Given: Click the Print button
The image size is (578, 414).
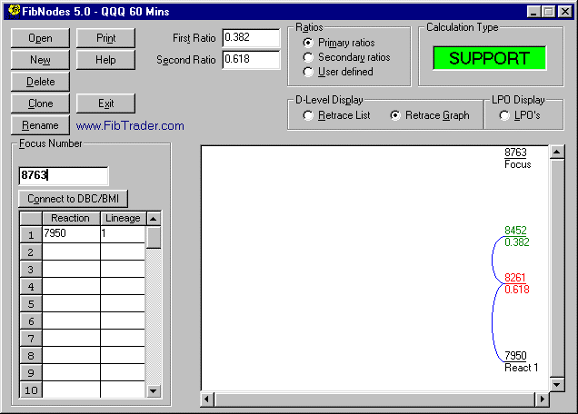Looking at the screenshot, I should click(x=105, y=38).
